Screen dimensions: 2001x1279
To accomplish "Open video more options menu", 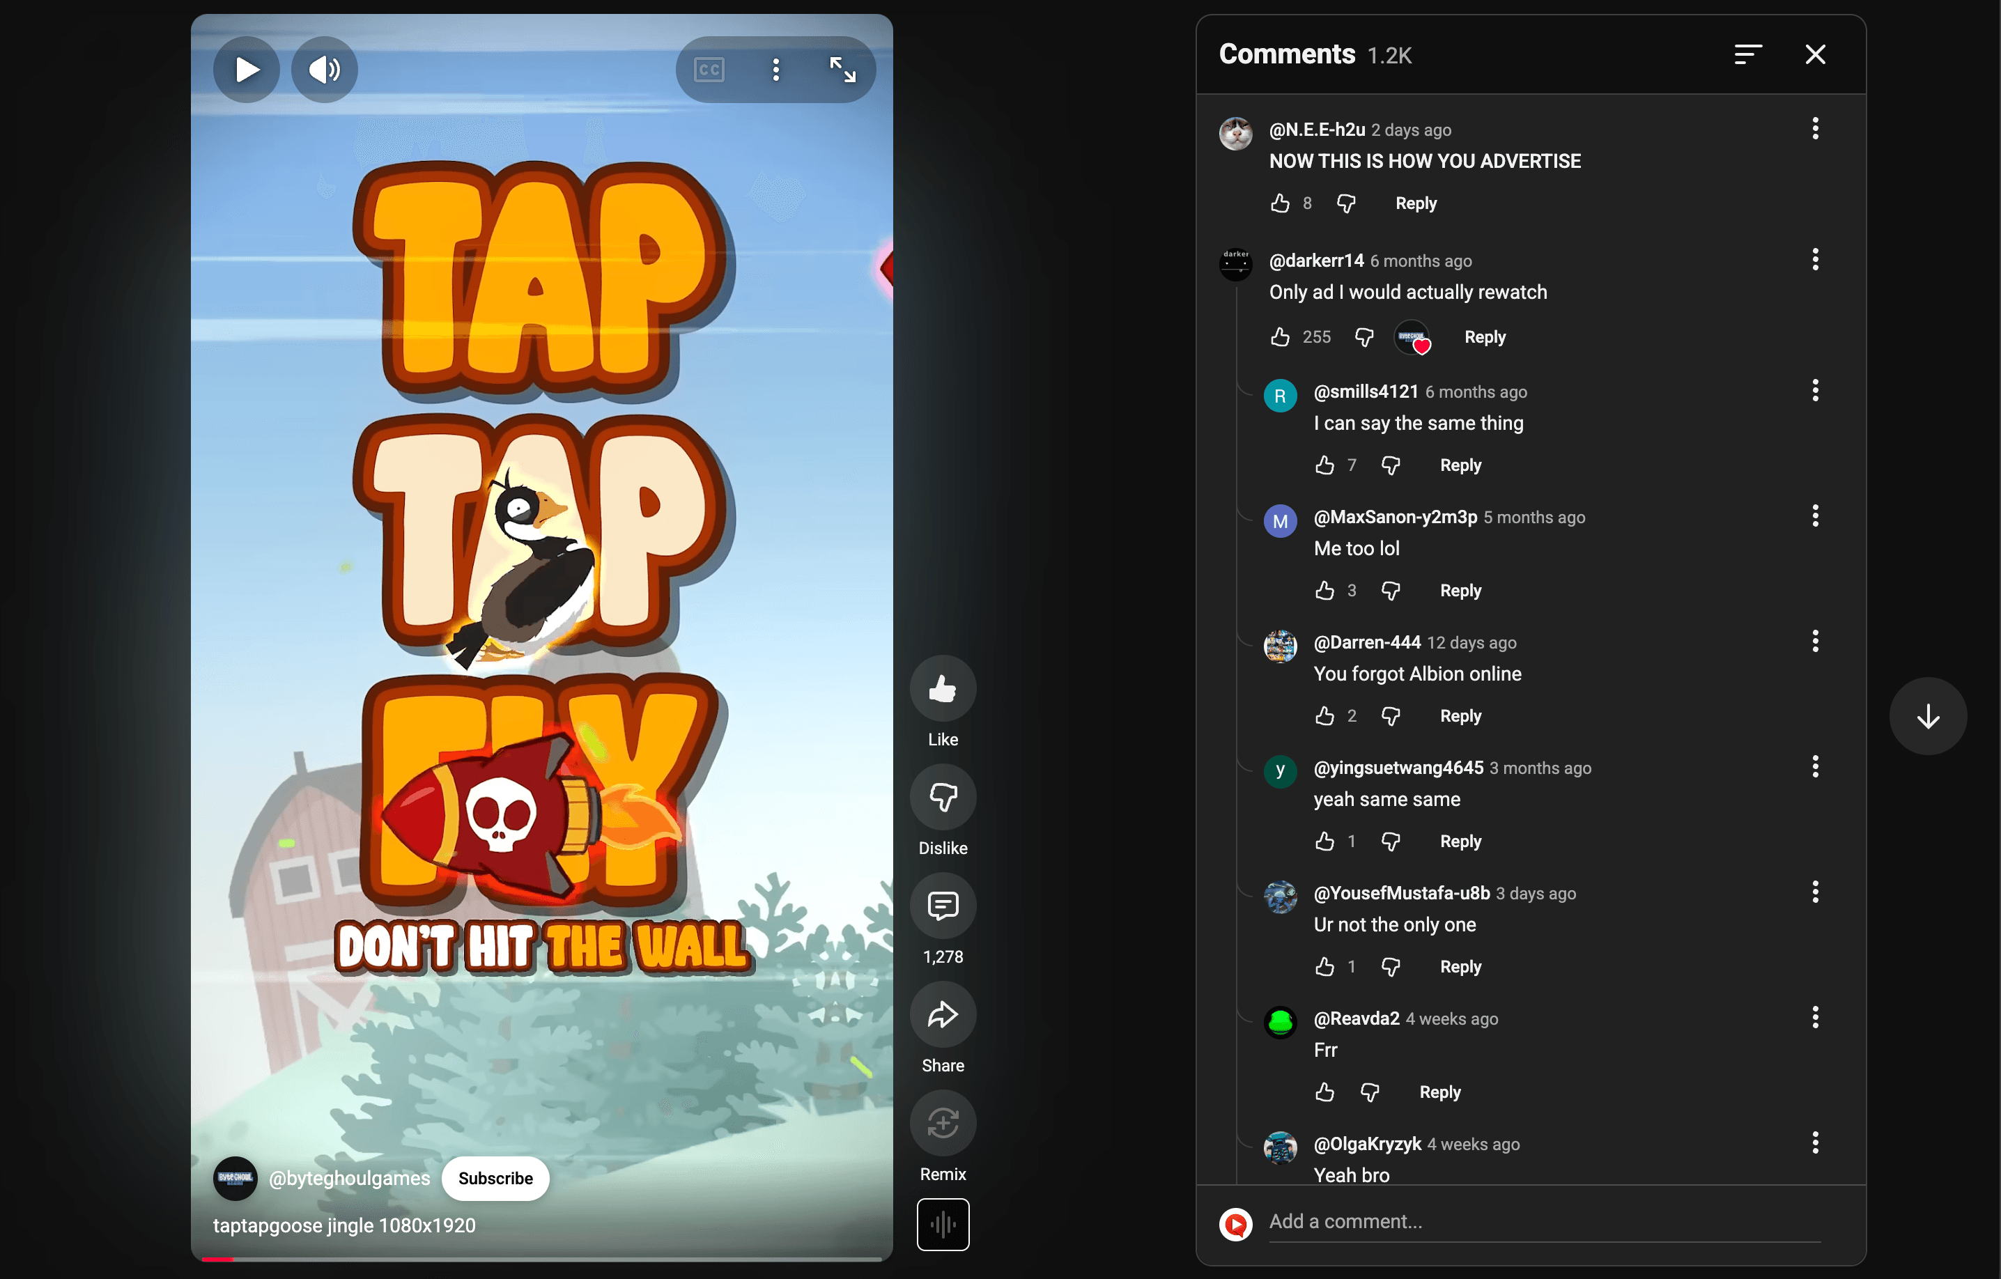I will click(776, 70).
